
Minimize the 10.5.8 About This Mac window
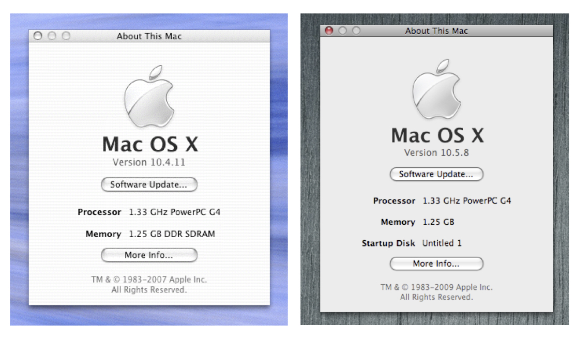(x=342, y=30)
